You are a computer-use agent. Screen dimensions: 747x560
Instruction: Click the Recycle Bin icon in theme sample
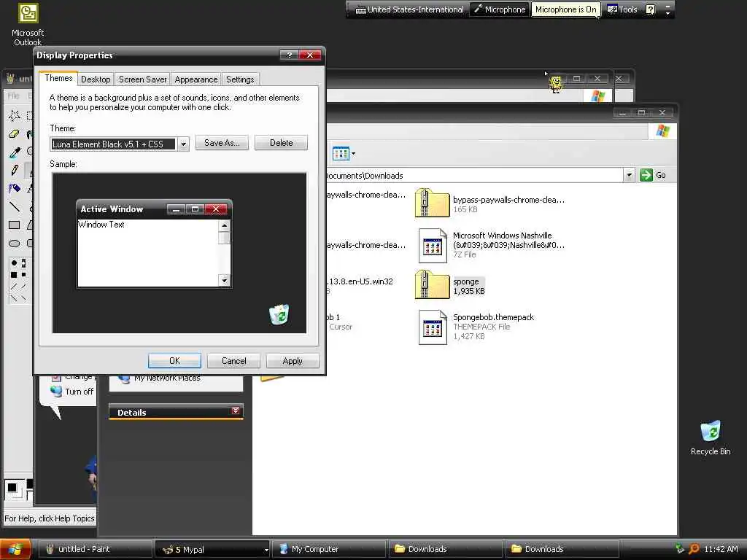(279, 314)
